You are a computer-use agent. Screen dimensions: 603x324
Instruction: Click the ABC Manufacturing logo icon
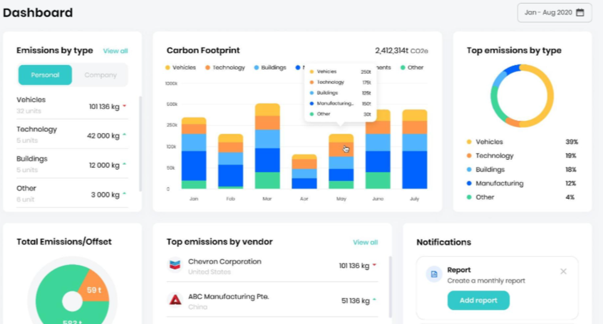click(175, 300)
